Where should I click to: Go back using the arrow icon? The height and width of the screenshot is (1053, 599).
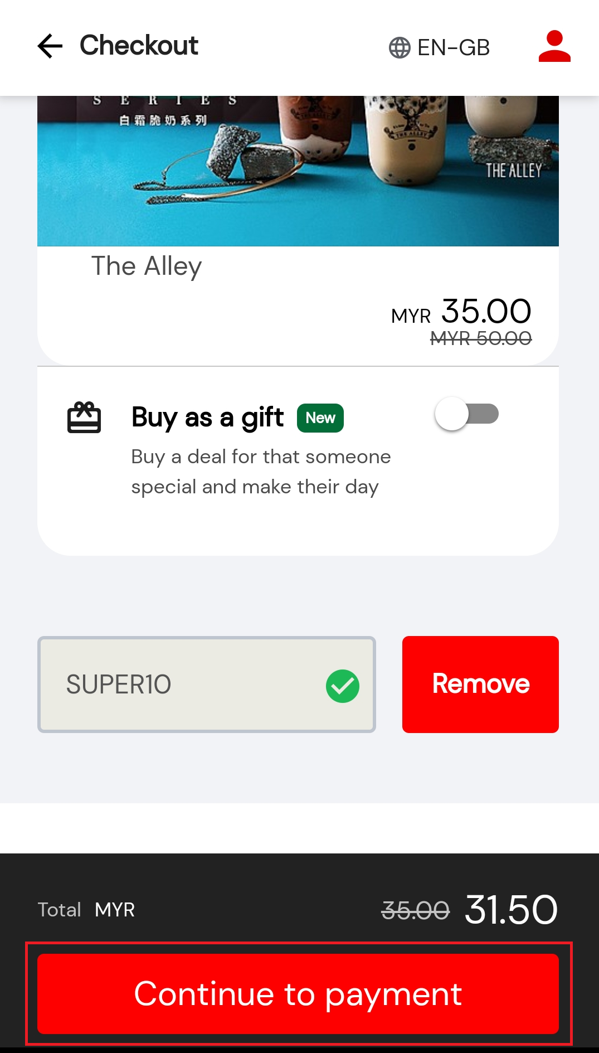coord(50,46)
